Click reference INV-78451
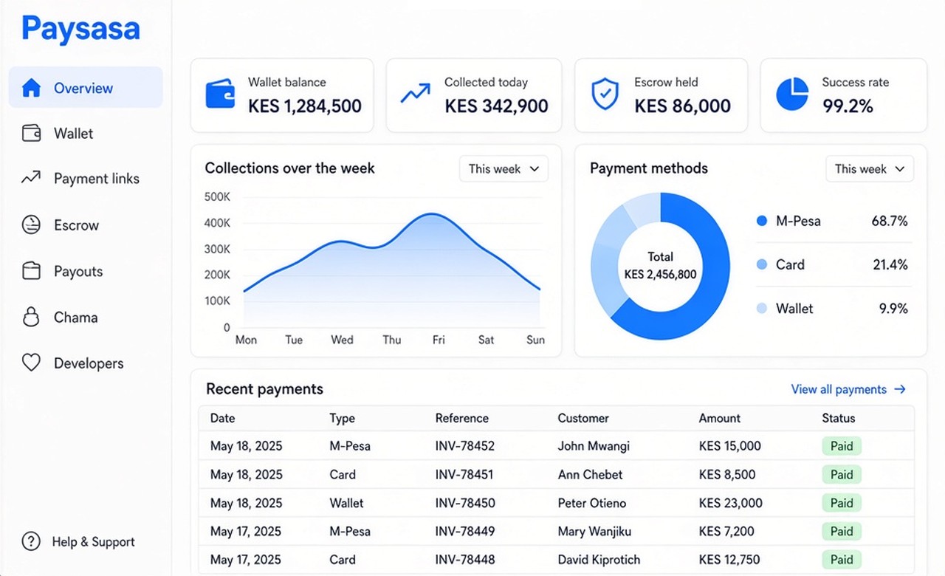 tap(464, 475)
